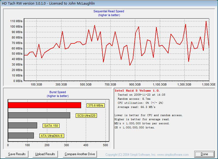218x159 pixels.
Task: Select the gray SCSI Ultra320 bar
Action: (39, 115)
